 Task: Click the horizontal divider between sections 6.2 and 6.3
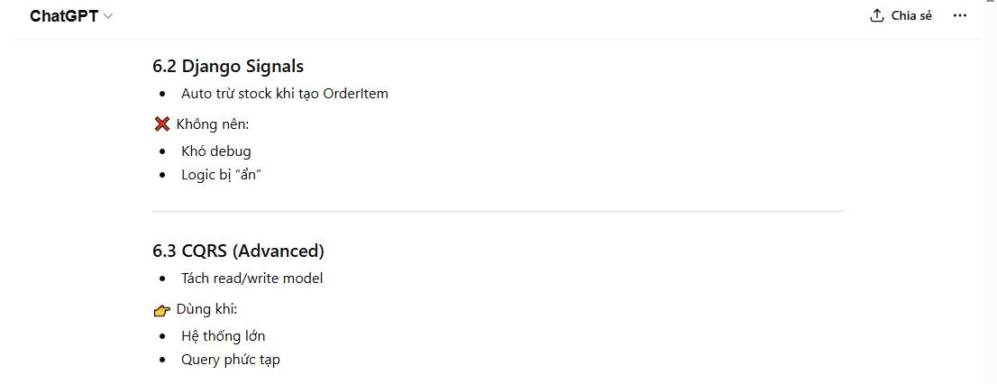pyautogui.click(x=498, y=211)
